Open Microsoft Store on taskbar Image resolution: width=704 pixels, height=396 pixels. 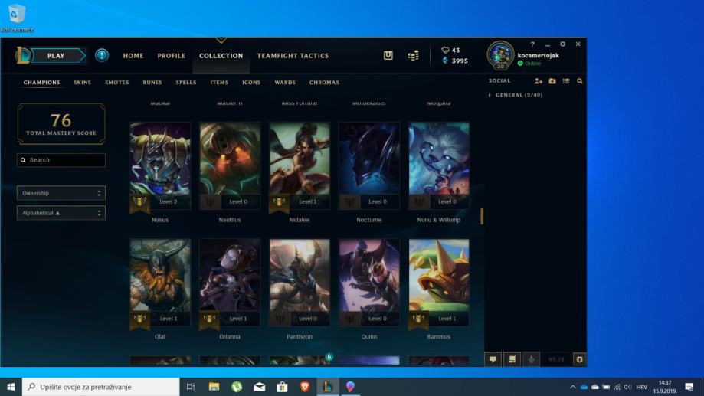(x=282, y=387)
